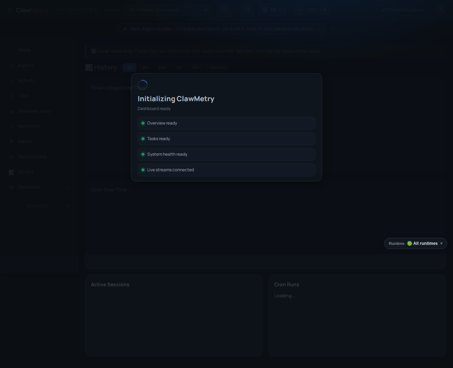Screen dimensions: 453x368
Task: Increase zoom with the plus button
Action: (325, 10)
